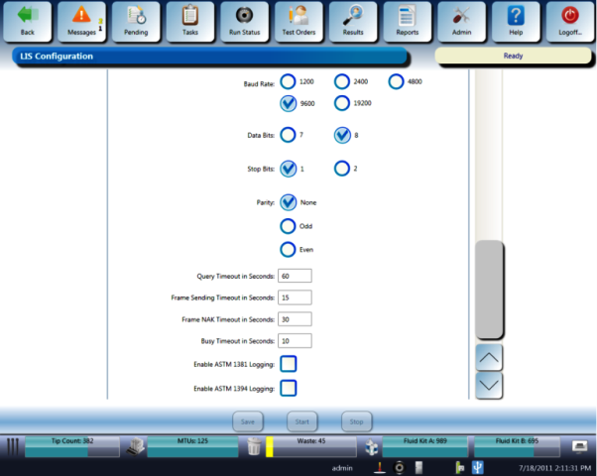This screenshot has width=597, height=476.
Task: Click the Logoff power icon
Action: tap(569, 17)
